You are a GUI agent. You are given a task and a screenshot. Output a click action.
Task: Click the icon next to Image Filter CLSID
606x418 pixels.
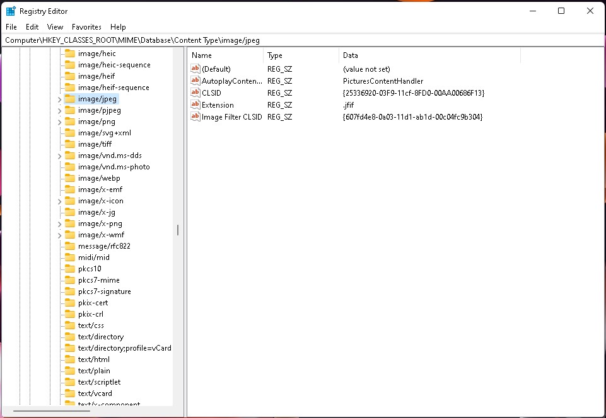[x=195, y=117]
